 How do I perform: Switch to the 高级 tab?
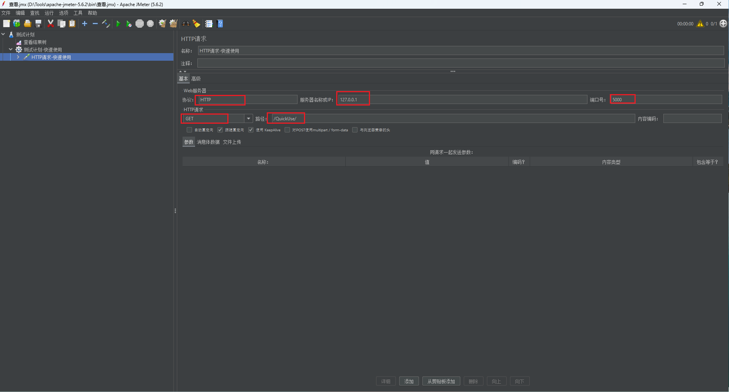196,79
